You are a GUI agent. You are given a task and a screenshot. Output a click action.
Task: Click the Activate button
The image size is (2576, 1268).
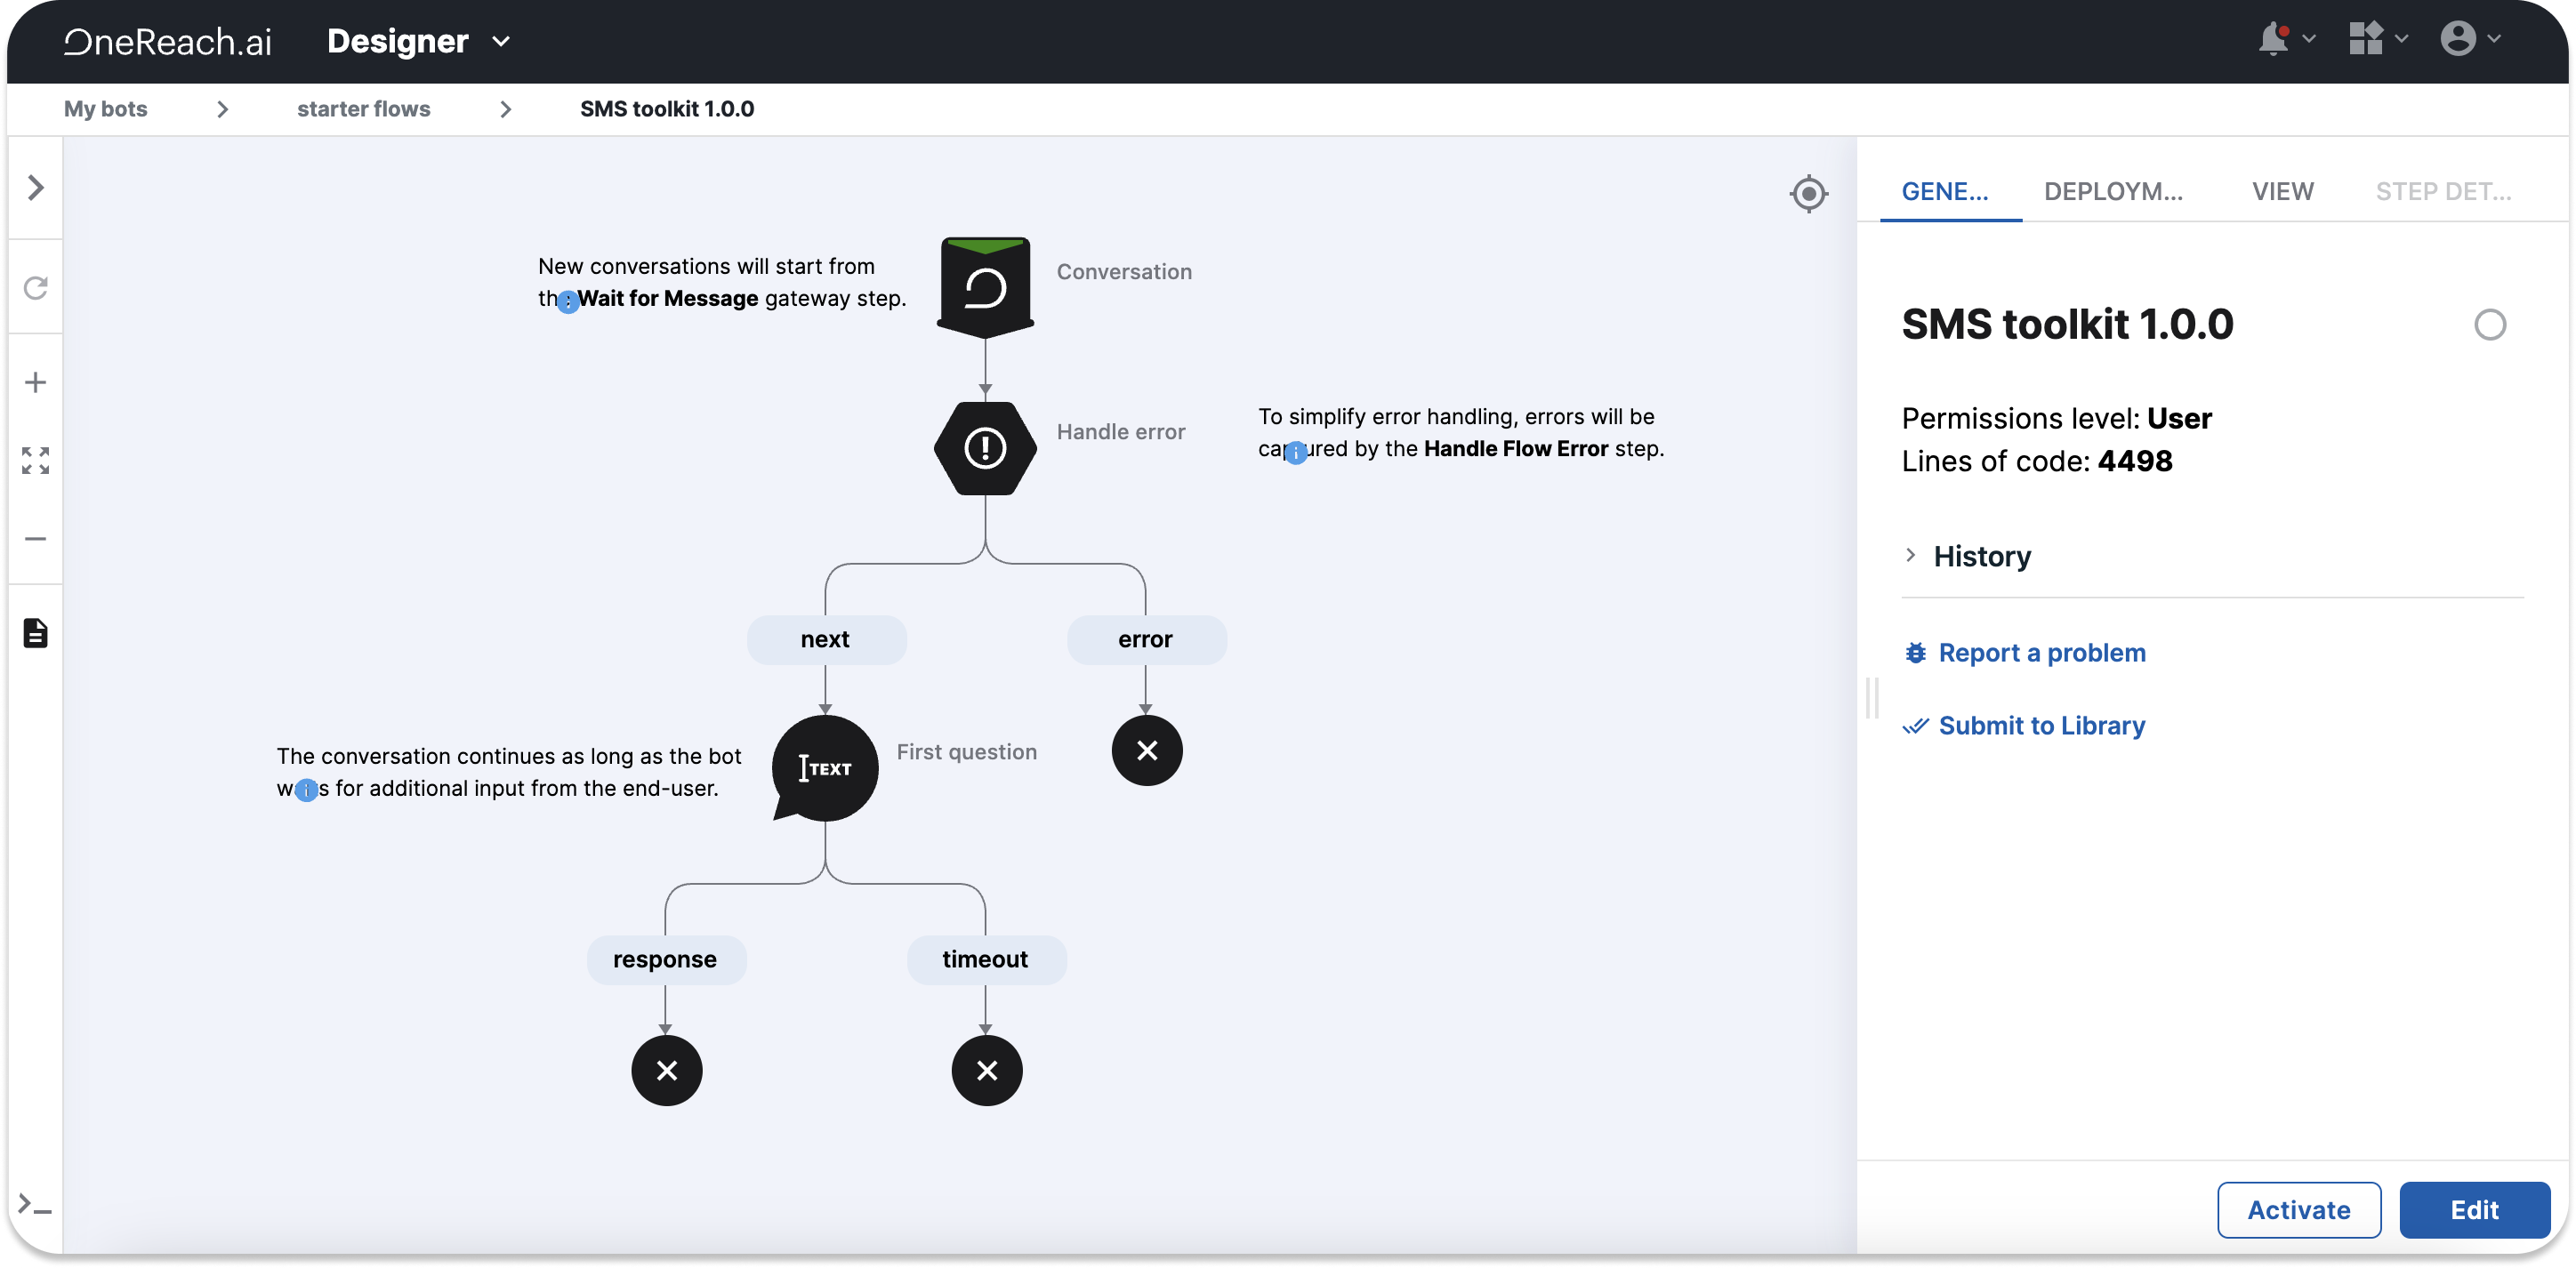point(2298,1210)
